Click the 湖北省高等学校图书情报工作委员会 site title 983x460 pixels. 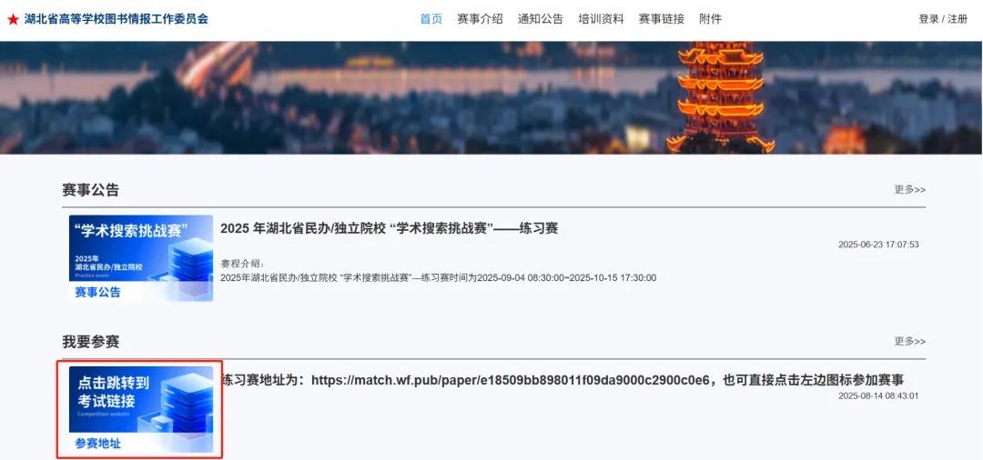pyautogui.click(x=116, y=19)
